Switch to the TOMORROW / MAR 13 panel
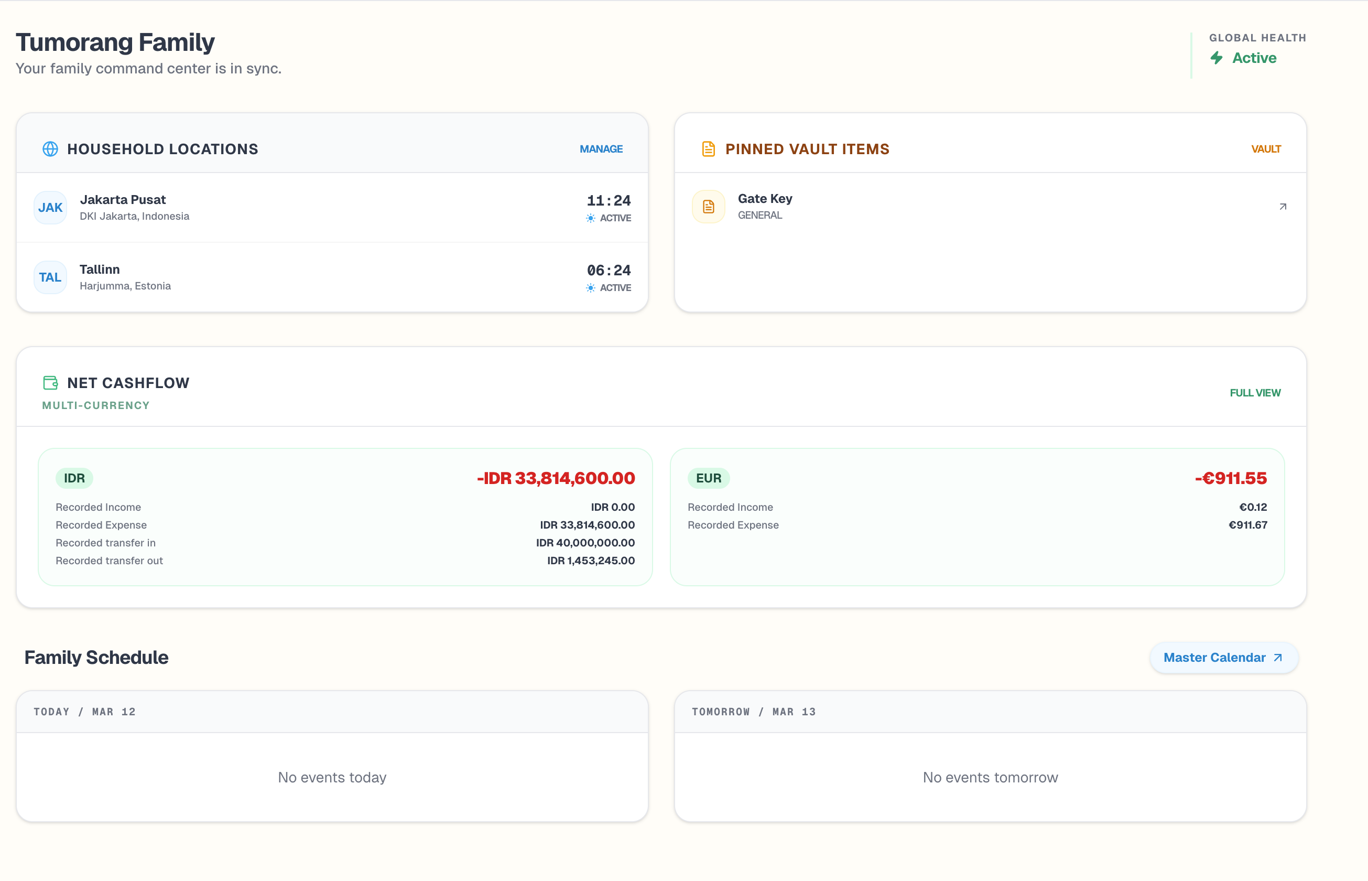The image size is (1368, 881). click(x=754, y=712)
